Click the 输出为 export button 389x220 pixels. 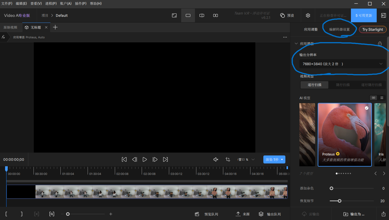tap(354, 214)
